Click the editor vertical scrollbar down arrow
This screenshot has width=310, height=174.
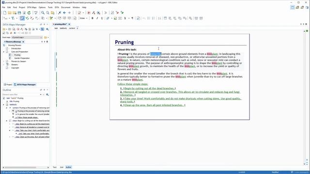pyautogui.click(x=305, y=164)
